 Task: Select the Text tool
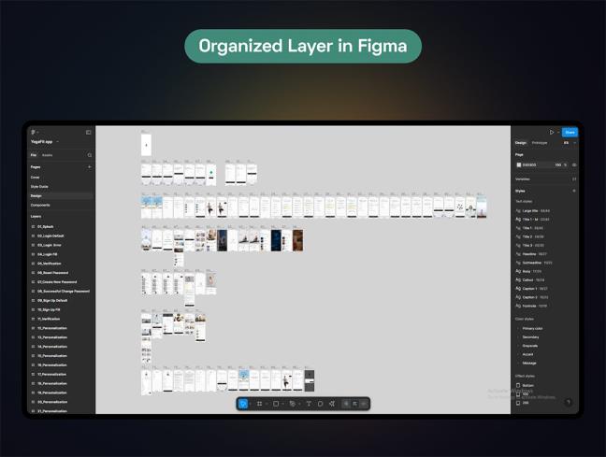tap(309, 404)
